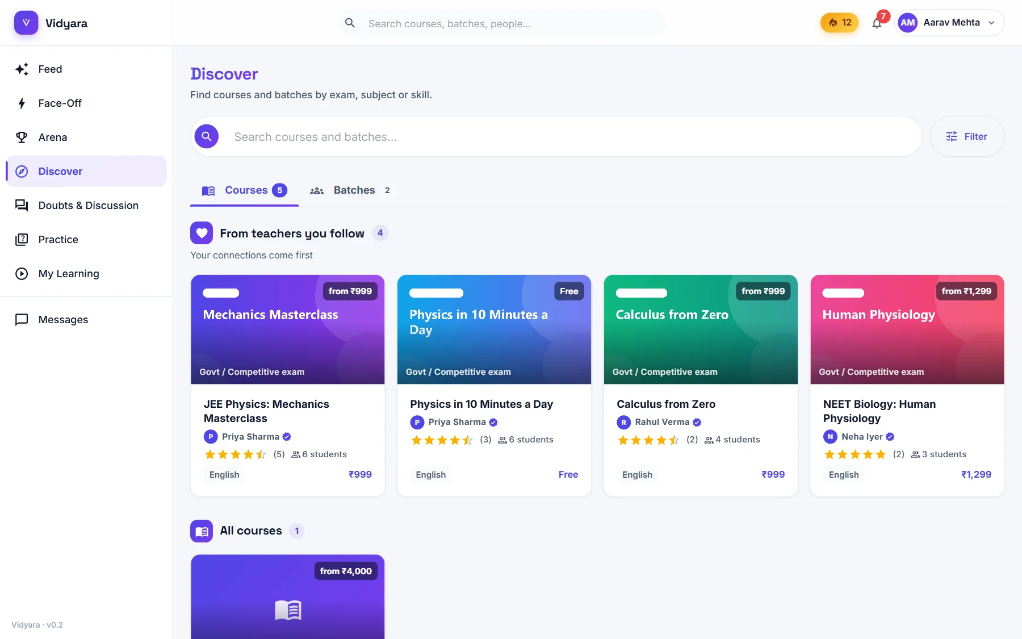Open Arena from the sidebar
1022x639 pixels.
[x=86, y=137]
